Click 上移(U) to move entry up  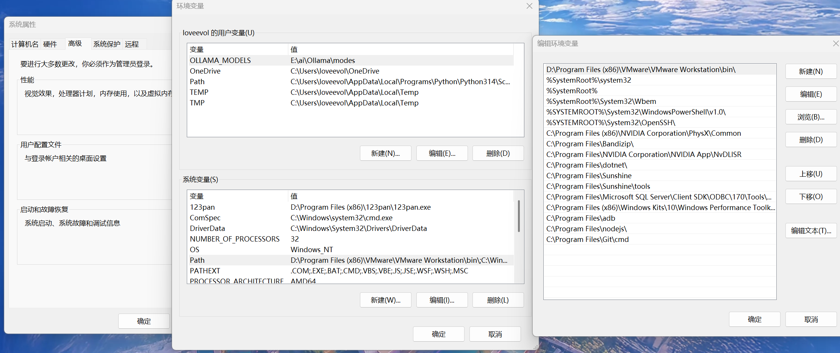811,174
